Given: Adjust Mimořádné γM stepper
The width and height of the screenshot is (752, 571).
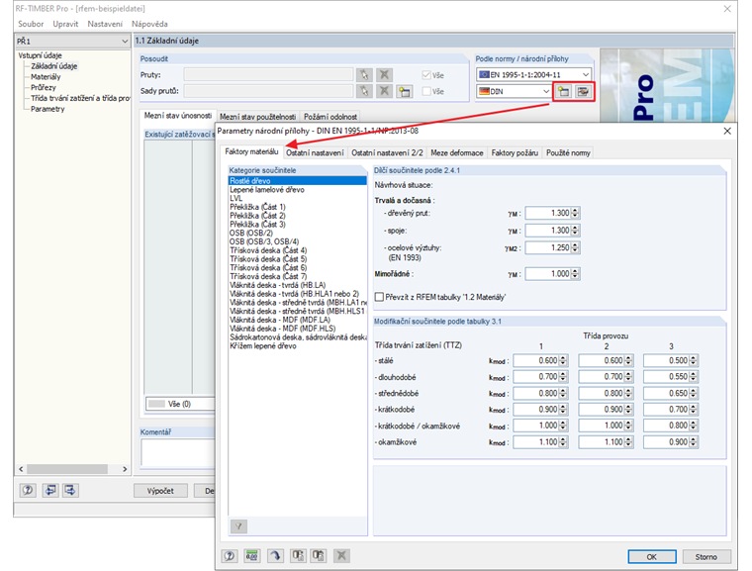Looking at the screenshot, I should (575, 274).
